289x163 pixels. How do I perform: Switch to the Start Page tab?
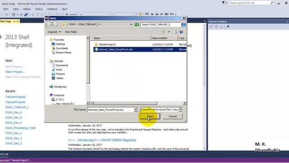(5, 21)
